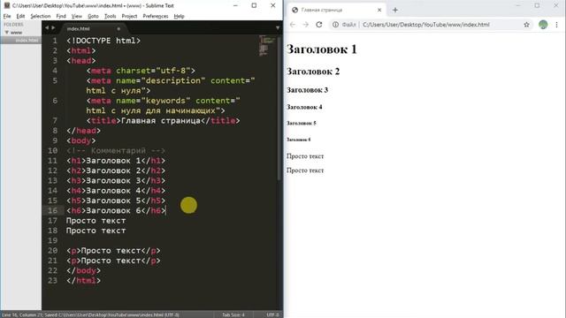The height and width of the screenshot is (318, 566).
Task: Click 'Заголовок 1' heading in browser
Action: [x=322, y=49]
